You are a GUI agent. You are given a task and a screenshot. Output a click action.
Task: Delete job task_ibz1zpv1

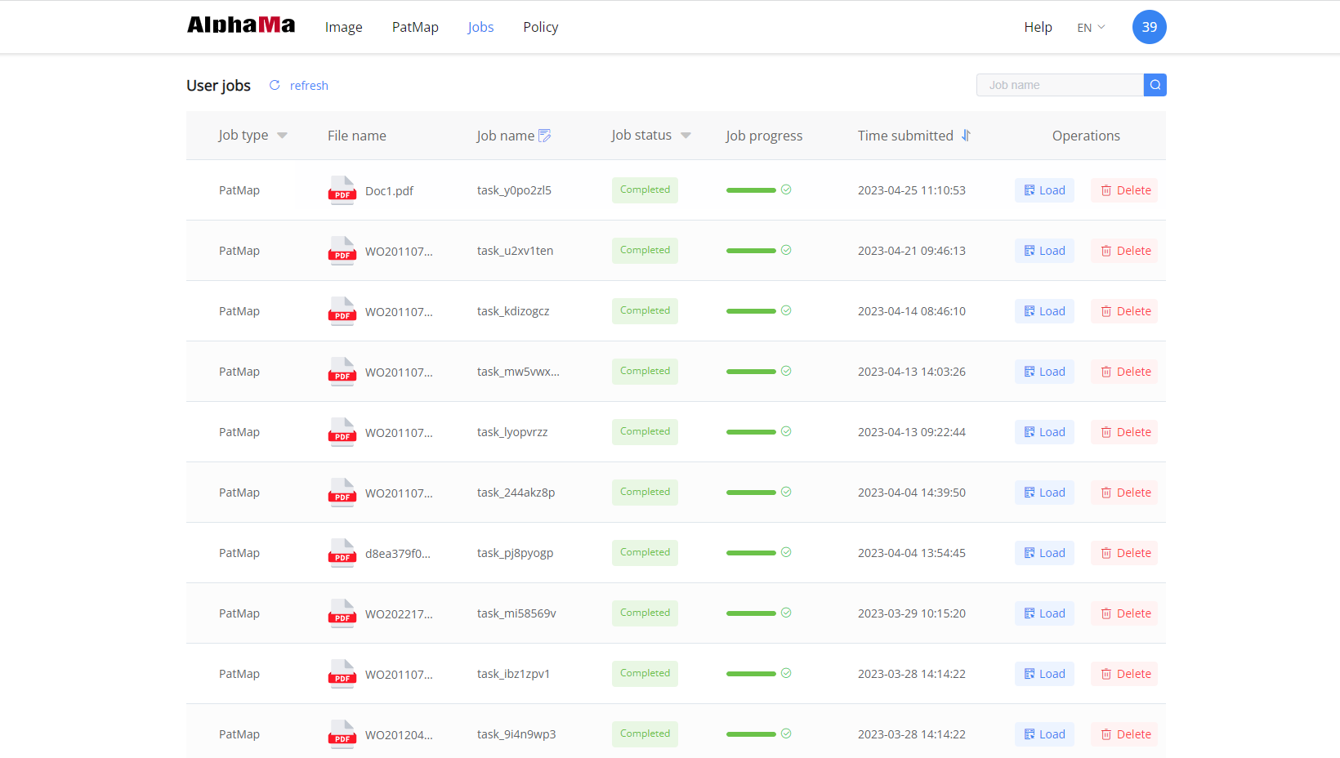(x=1124, y=674)
